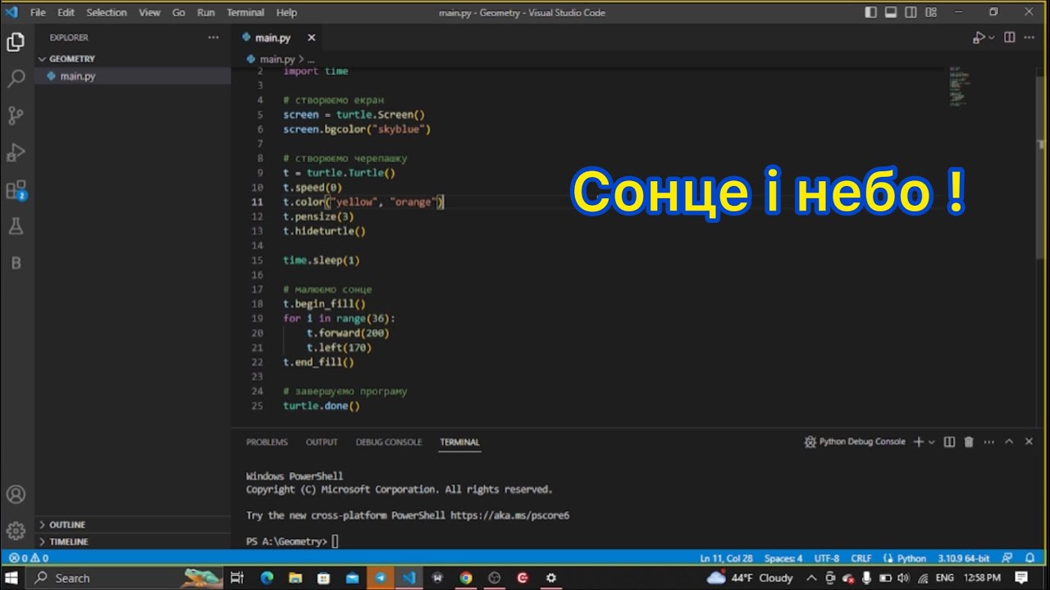Click Ln 11, Col 28 in status bar
The image size is (1050, 590).
pyautogui.click(x=727, y=558)
